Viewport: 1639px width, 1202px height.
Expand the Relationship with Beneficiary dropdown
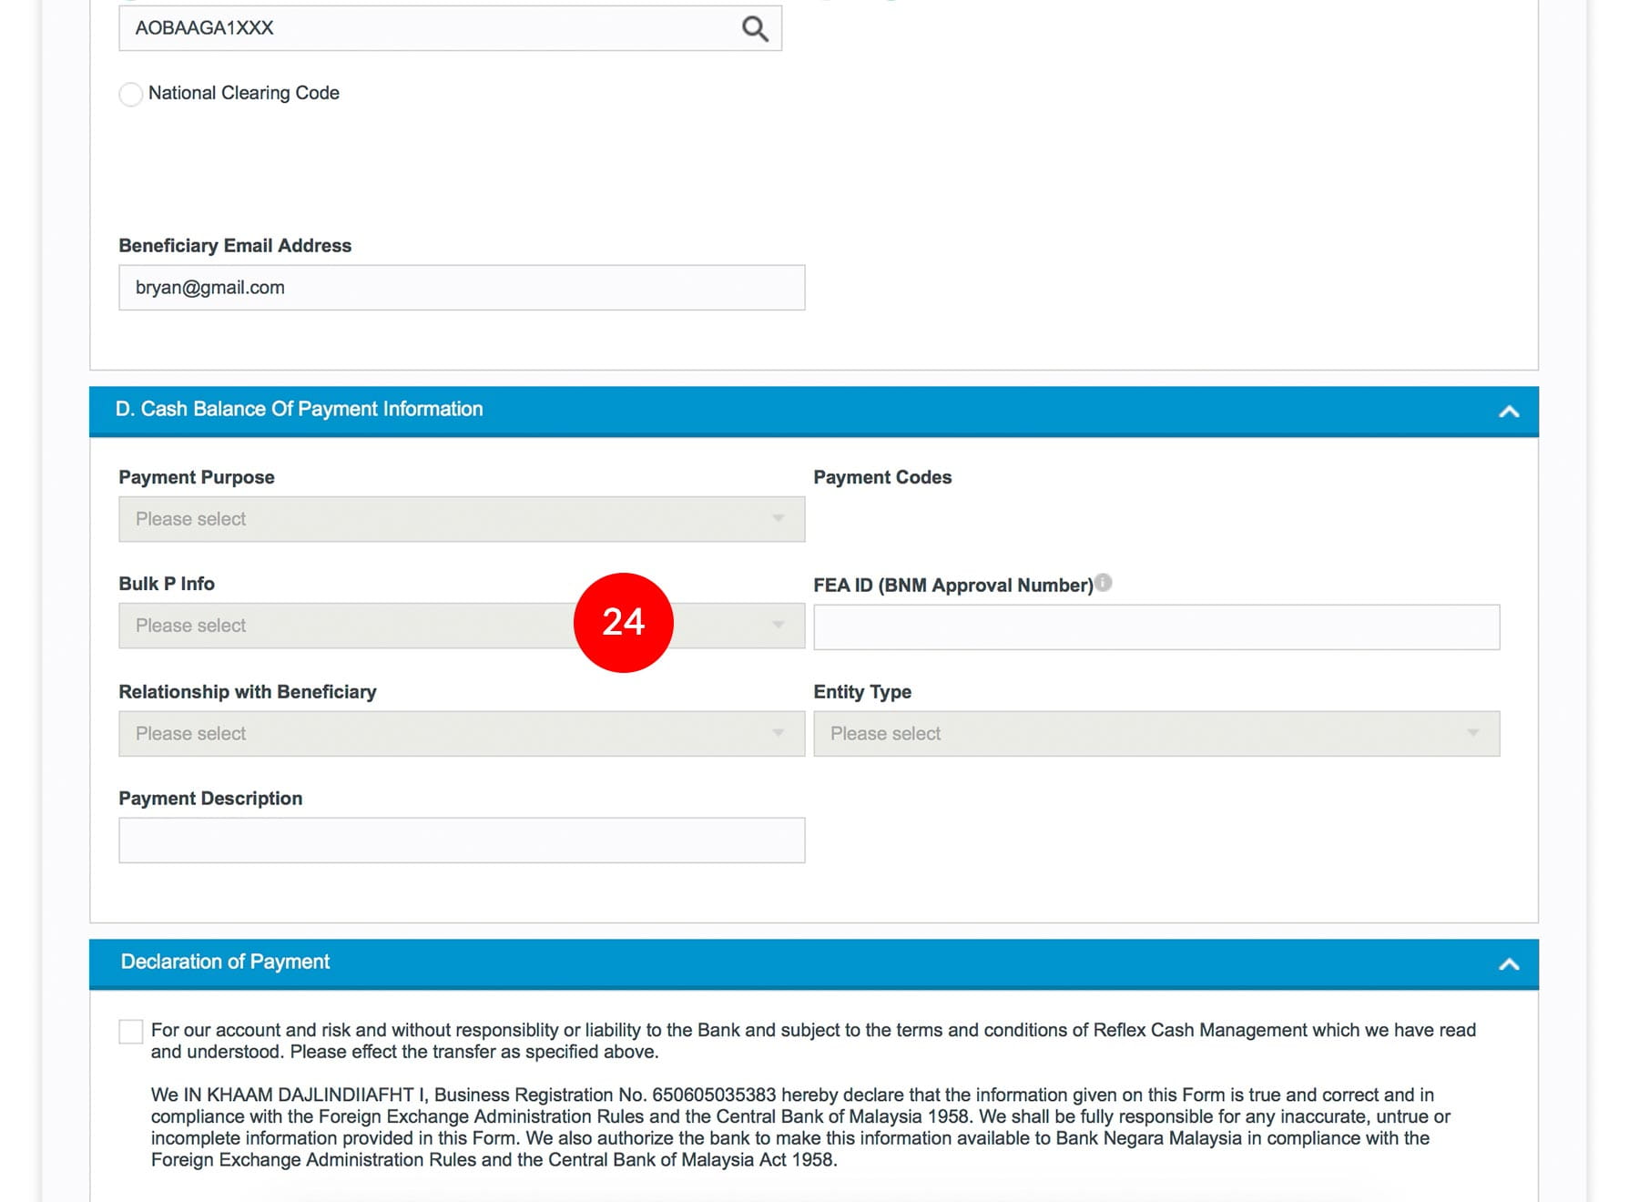pos(461,734)
